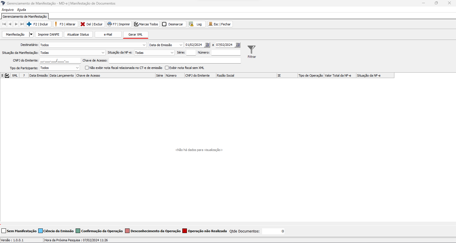Click F2 Incluir plus icon

click(x=29, y=24)
